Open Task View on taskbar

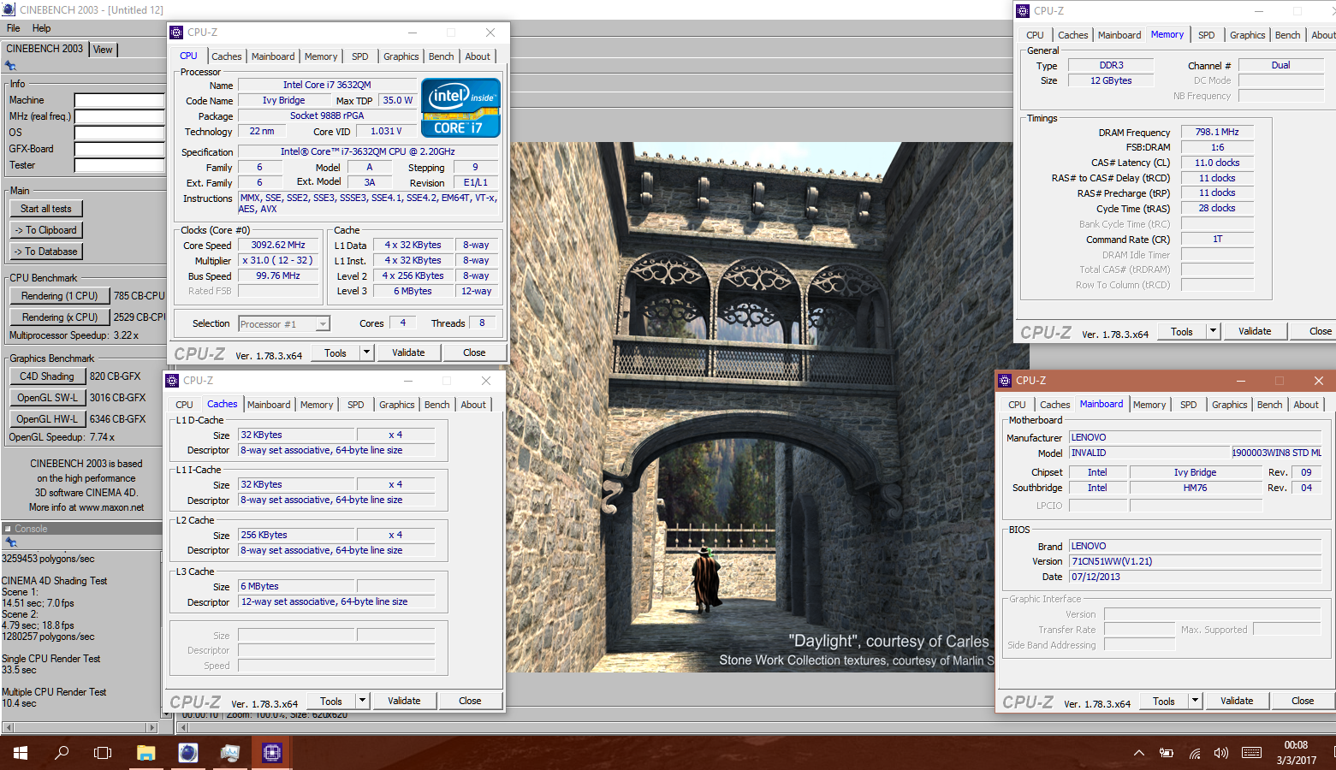pos(103,753)
